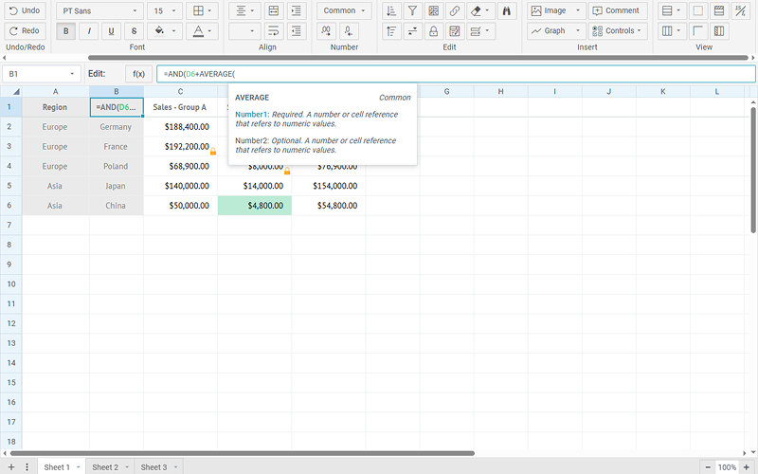Screen dimensions: 758x474
Task: Click the data validation sheet icon
Action: [455, 31]
